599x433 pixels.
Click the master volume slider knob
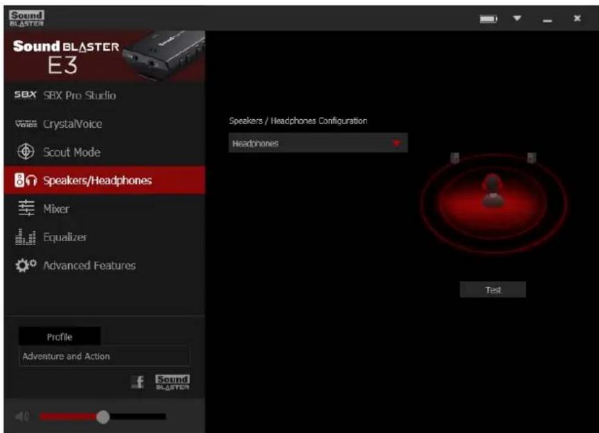point(103,417)
